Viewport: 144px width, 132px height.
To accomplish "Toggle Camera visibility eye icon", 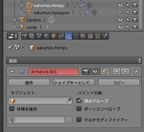I will [x=121, y=20].
